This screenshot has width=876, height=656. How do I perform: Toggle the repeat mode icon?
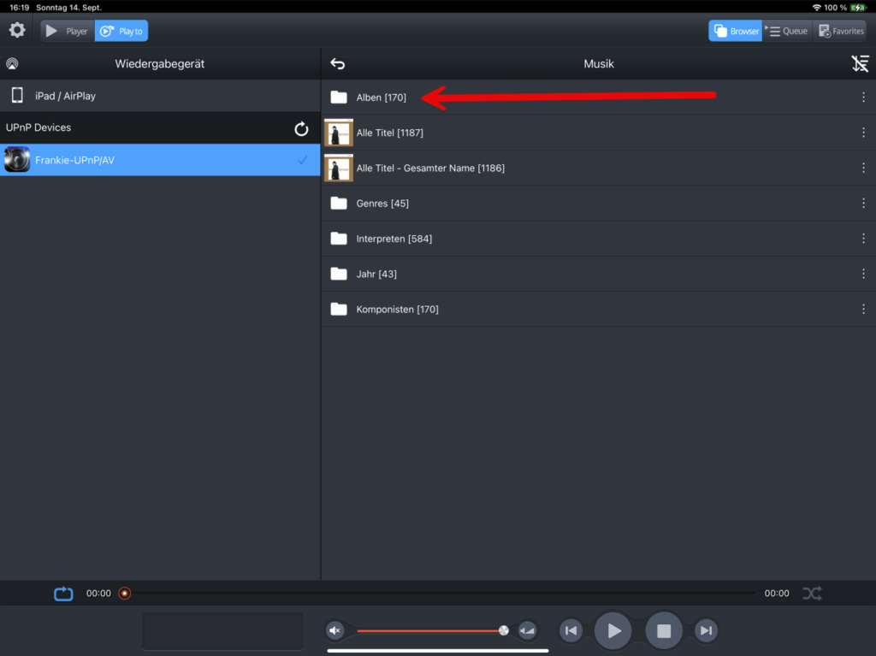(x=64, y=594)
